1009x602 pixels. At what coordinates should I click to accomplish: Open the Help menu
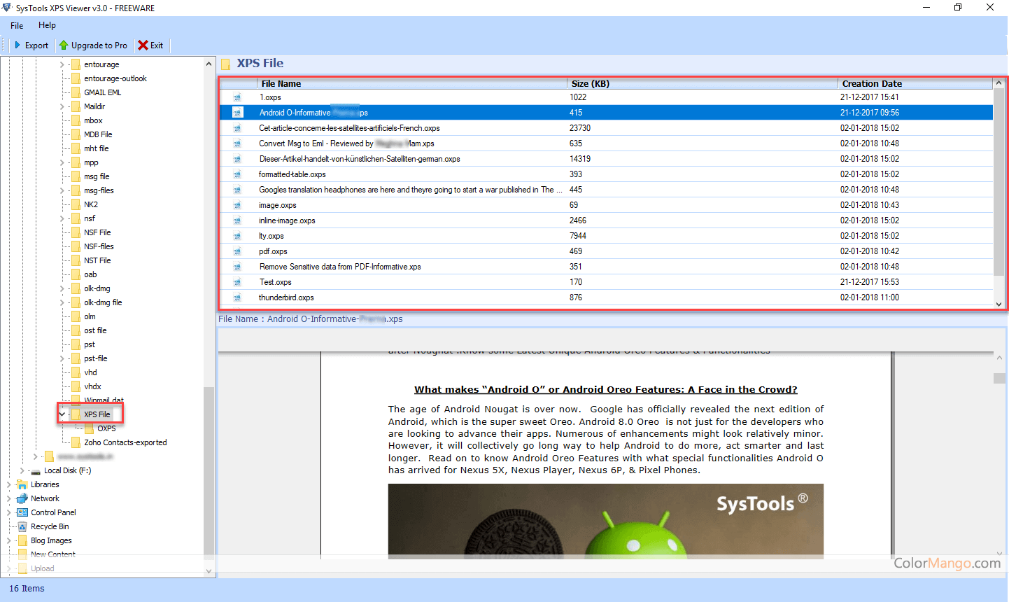(x=47, y=25)
